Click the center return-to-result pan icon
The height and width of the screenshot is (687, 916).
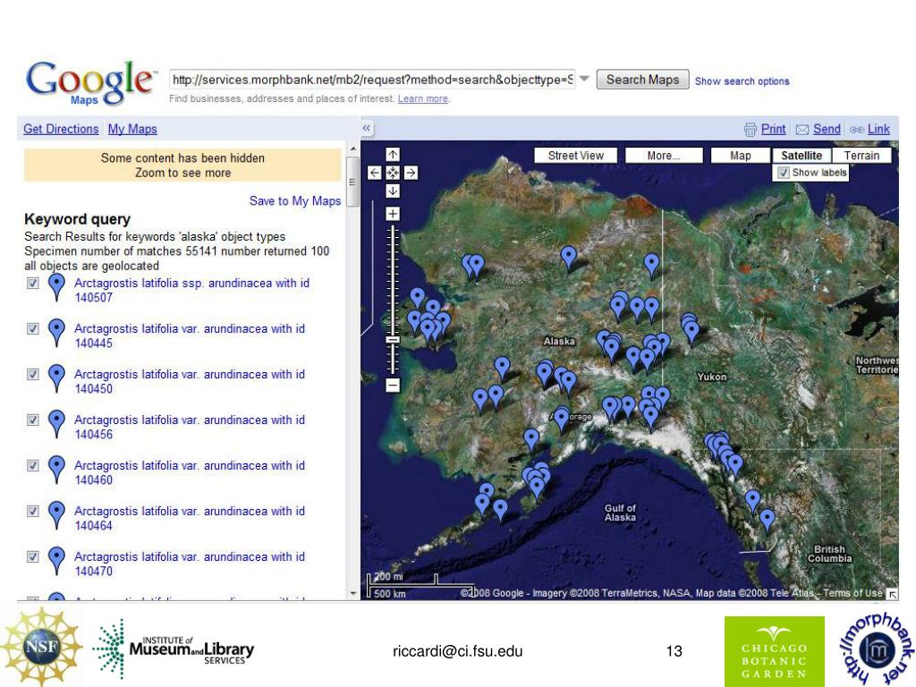393,173
